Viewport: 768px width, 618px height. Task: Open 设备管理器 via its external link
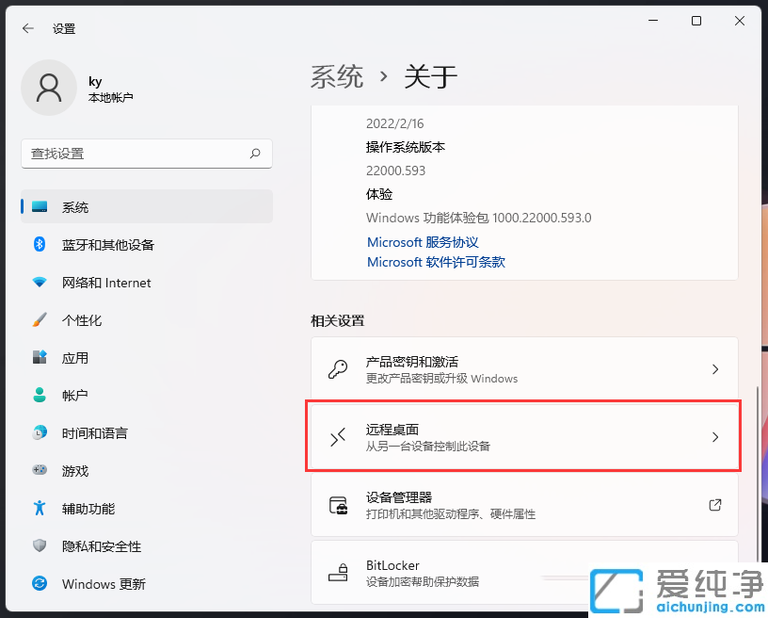pyautogui.click(x=714, y=505)
